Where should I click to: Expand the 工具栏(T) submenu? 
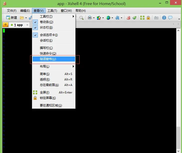coord(54,16)
